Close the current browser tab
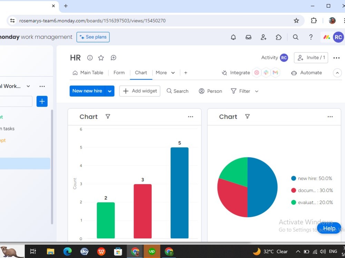The image size is (345, 258). (x=53, y=6)
